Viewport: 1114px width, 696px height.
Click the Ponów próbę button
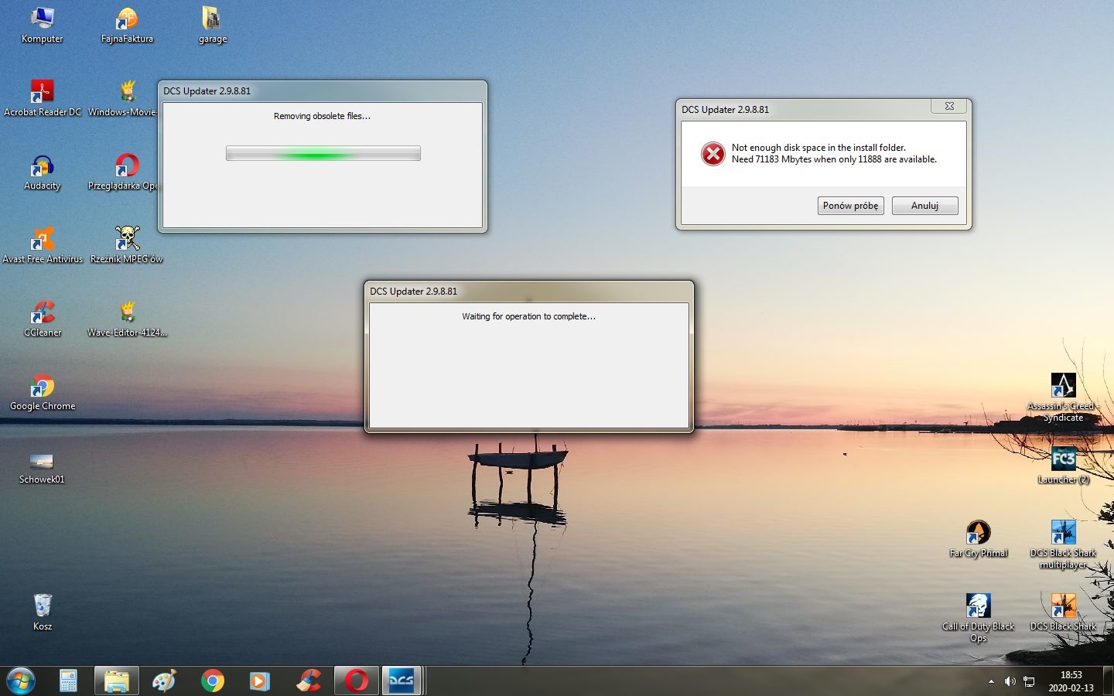850,206
